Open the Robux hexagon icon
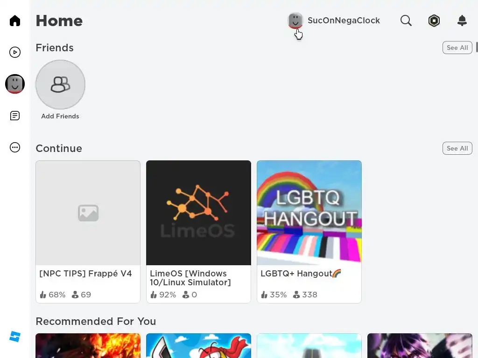The height and width of the screenshot is (358, 478). [434, 21]
